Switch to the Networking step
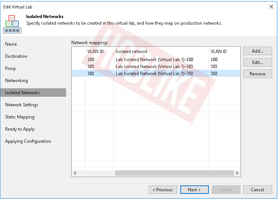The height and width of the screenshot is (199, 278). [17, 81]
